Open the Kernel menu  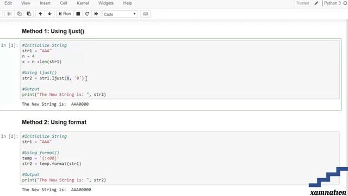click(83, 3)
